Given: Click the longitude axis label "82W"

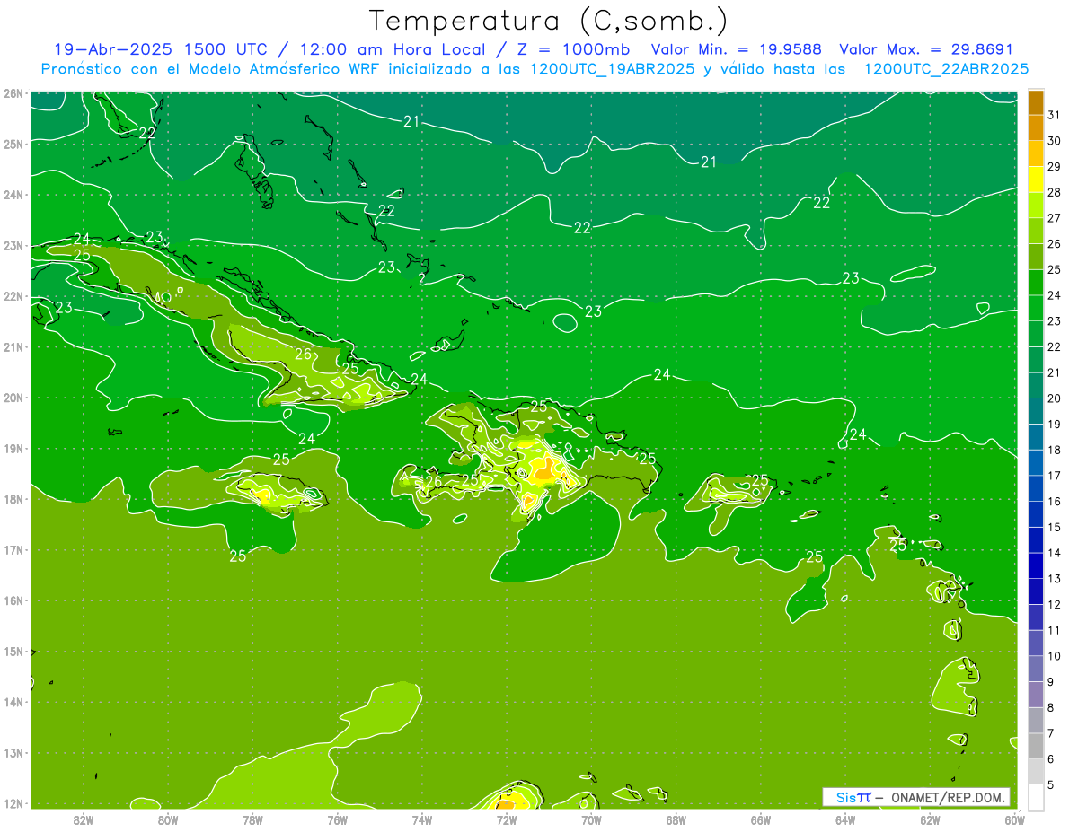Looking at the screenshot, I should [84, 819].
